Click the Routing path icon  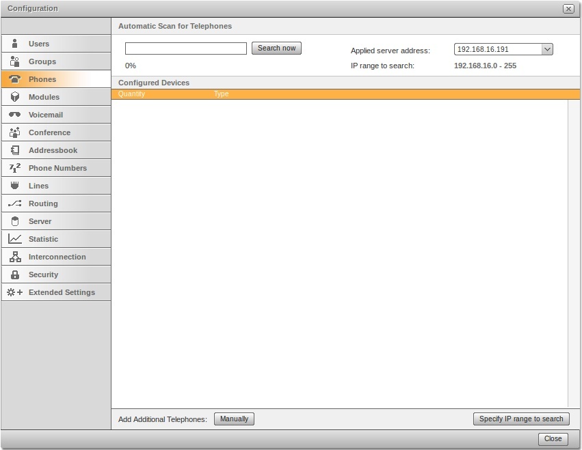point(15,203)
